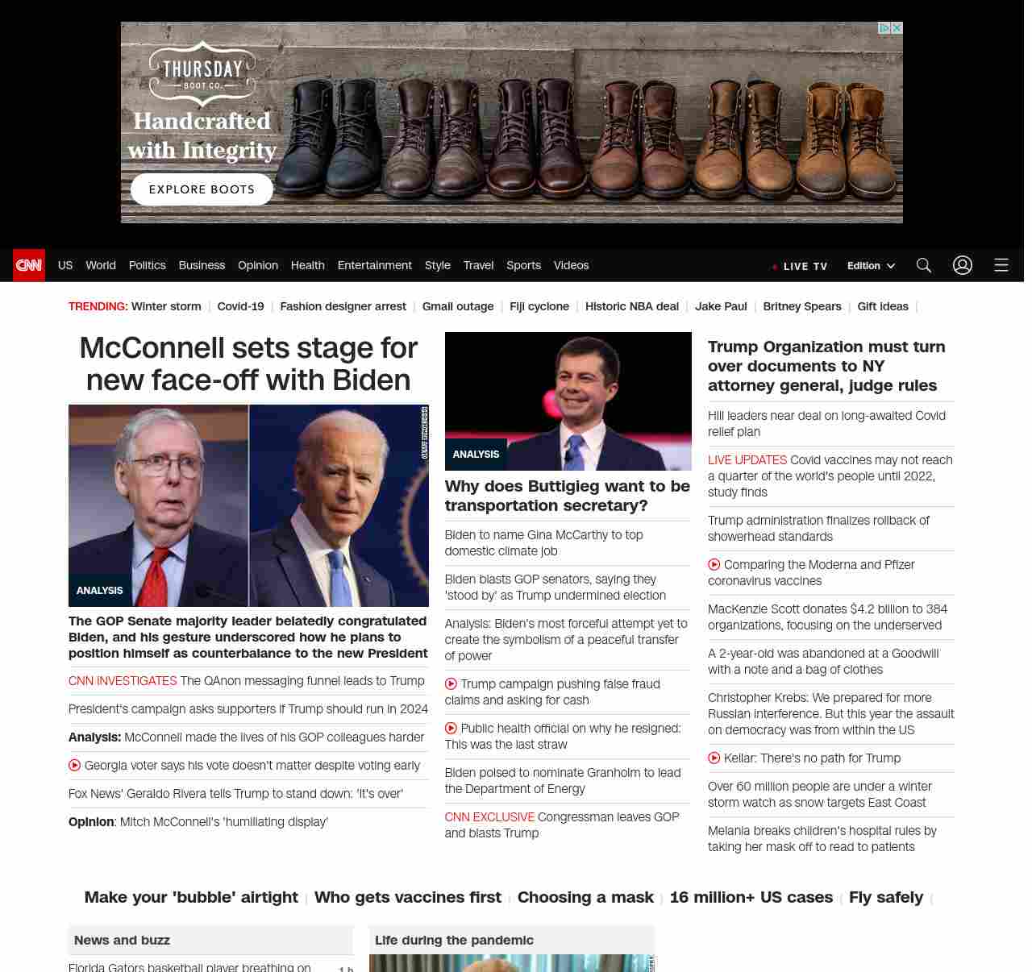
Task: Click the CNN logo icon
Action: (x=29, y=265)
